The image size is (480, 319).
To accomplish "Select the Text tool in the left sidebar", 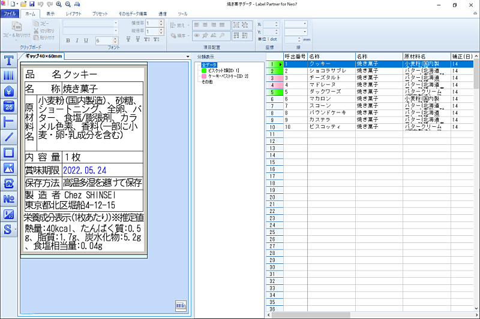I will point(8,60).
